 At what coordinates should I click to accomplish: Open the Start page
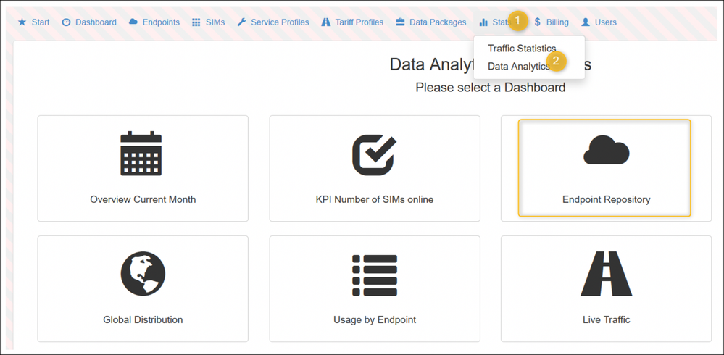pos(34,22)
